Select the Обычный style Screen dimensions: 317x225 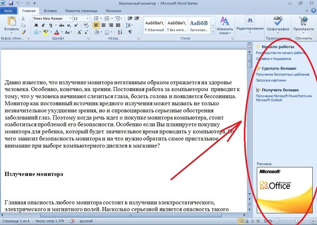click(154, 25)
